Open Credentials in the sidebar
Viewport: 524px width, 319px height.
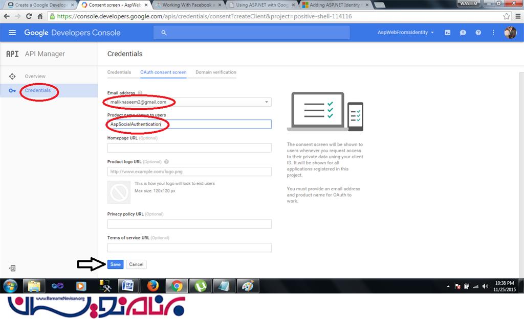[38, 90]
